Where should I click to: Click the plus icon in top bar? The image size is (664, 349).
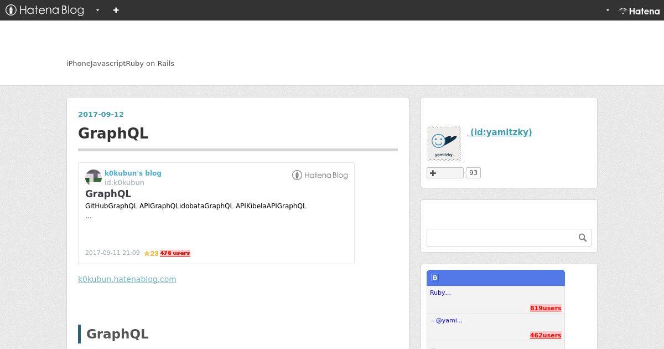point(116,10)
